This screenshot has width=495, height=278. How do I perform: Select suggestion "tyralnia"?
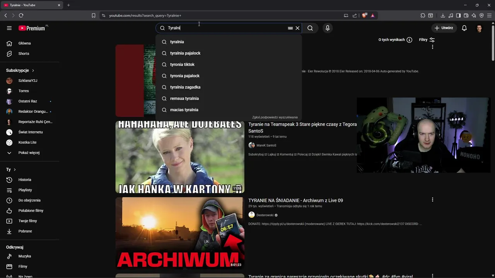click(x=229, y=42)
